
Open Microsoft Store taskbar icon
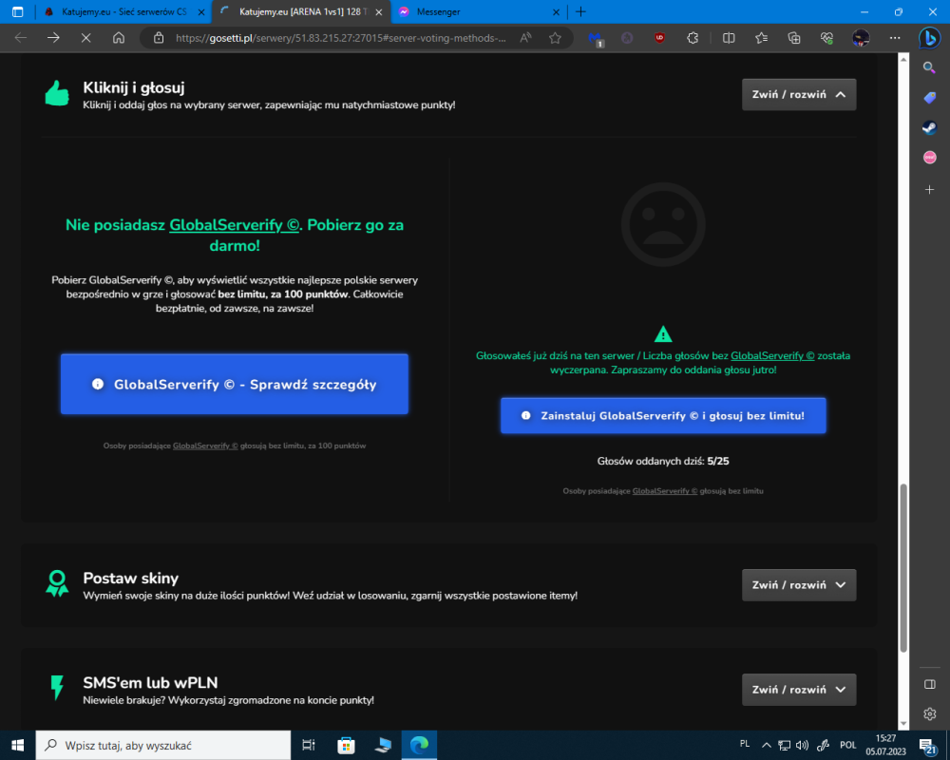pyautogui.click(x=346, y=745)
